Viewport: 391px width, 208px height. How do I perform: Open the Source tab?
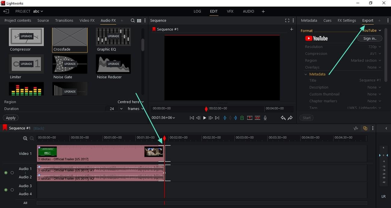point(43,20)
